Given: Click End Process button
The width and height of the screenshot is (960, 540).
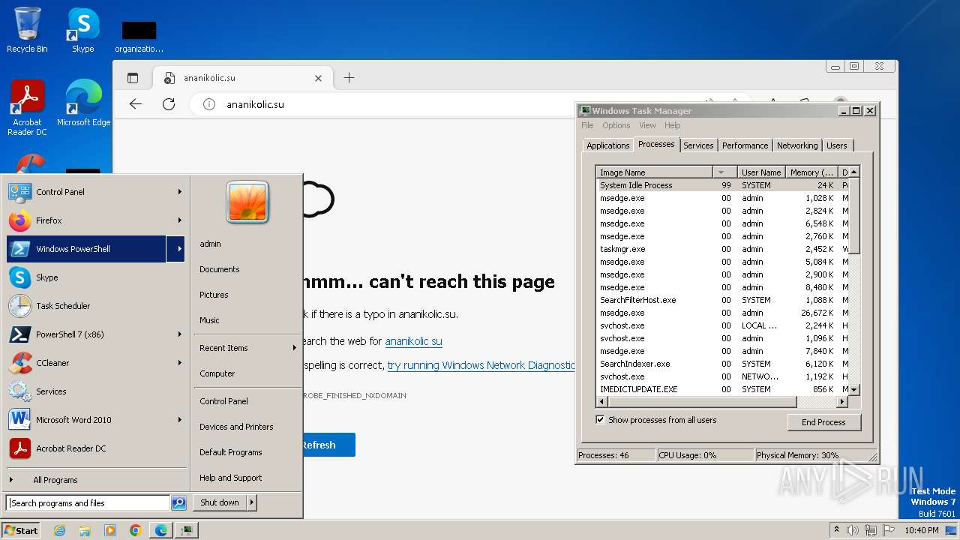Looking at the screenshot, I should 823,422.
